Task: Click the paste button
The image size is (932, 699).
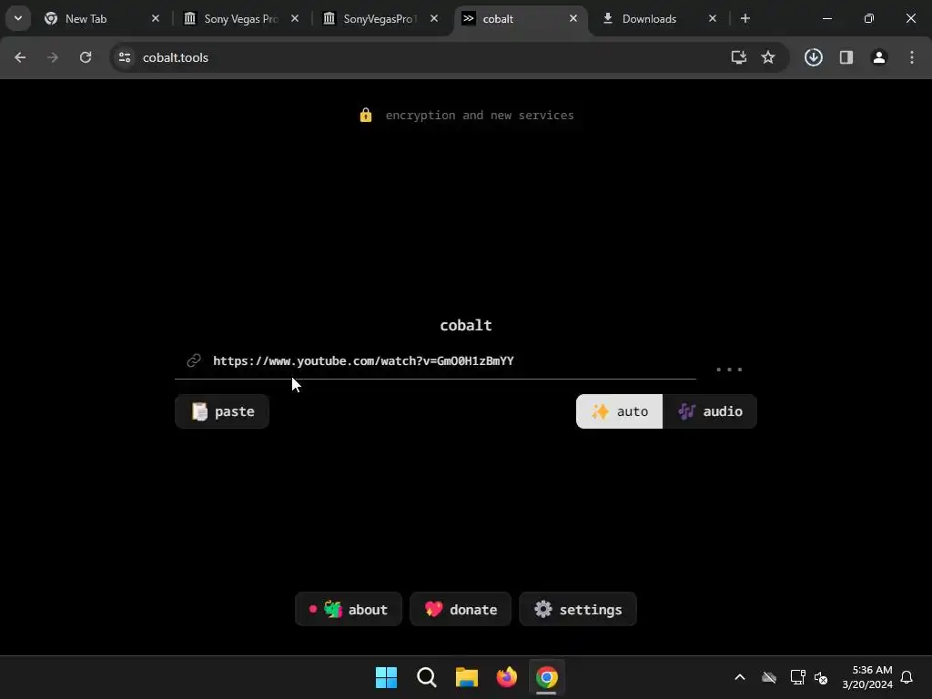Action: 222,411
